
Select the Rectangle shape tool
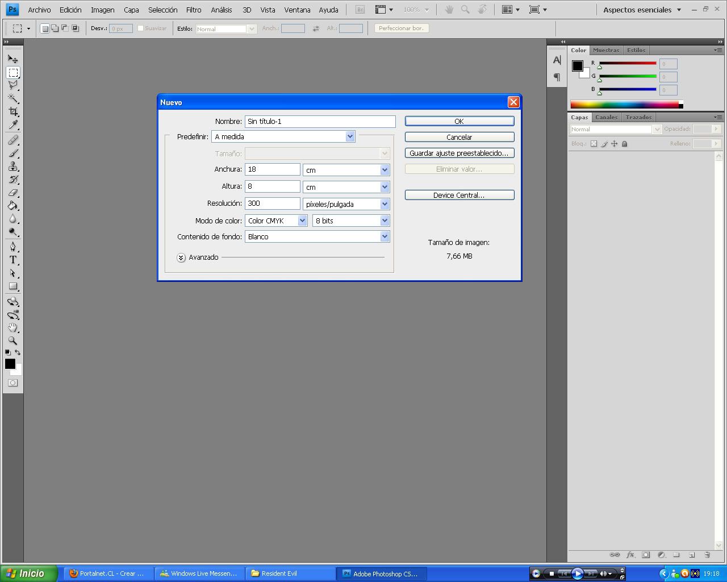(12, 286)
